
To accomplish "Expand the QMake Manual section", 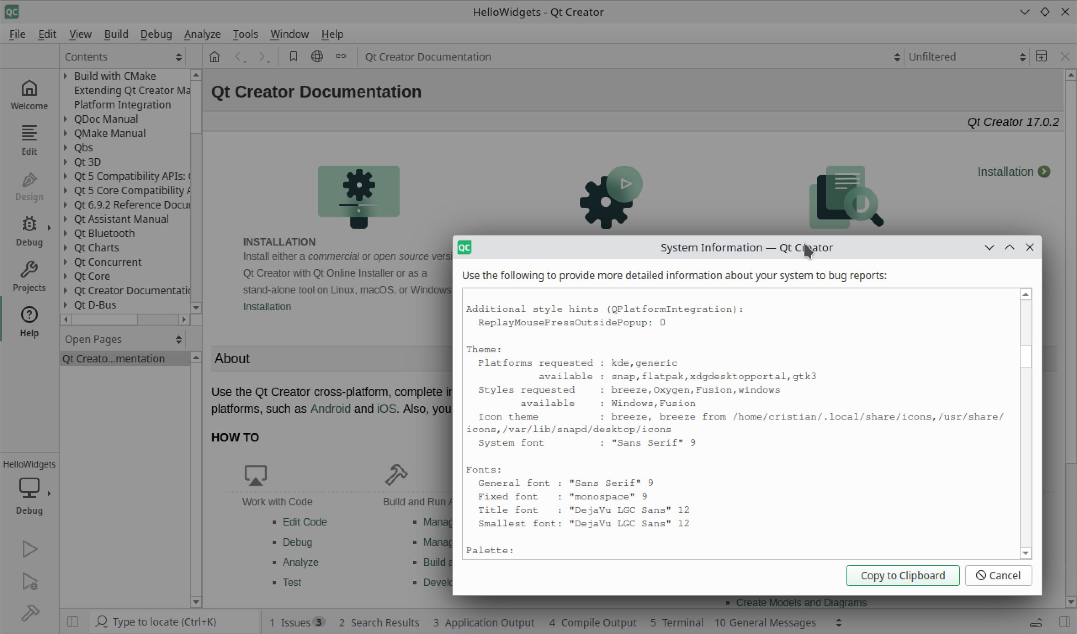I will pos(66,133).
